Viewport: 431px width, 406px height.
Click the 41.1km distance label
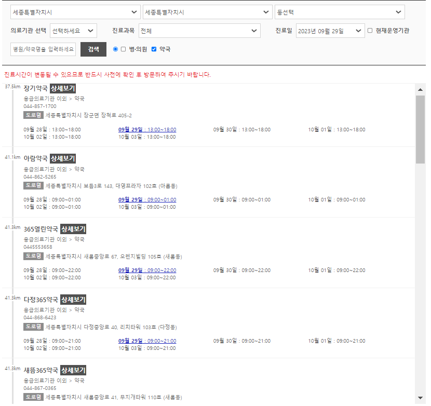tap(12, 157)
